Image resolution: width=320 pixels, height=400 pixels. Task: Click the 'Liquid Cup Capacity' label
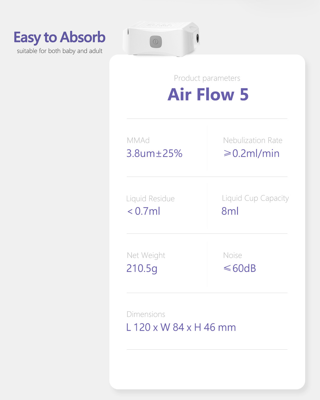point(255,198)
